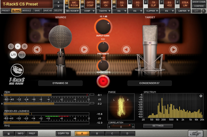Image resolution: width=207 pixels, height=137 pixels.
Task: Select slot 4B
Action: [x=114, y=6]
